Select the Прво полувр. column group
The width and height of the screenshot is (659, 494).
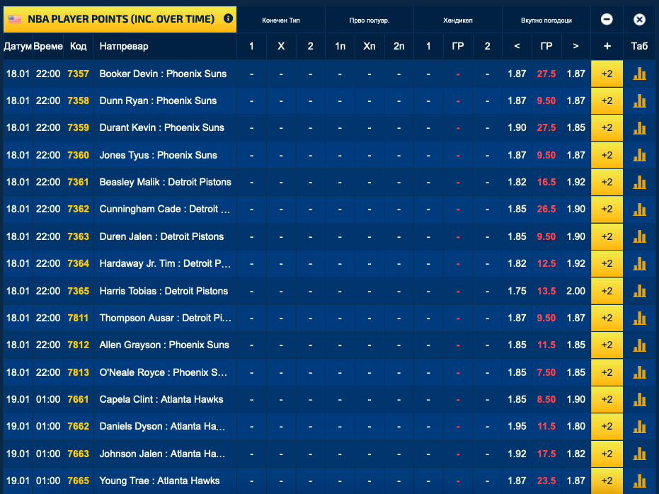point(369,20)
